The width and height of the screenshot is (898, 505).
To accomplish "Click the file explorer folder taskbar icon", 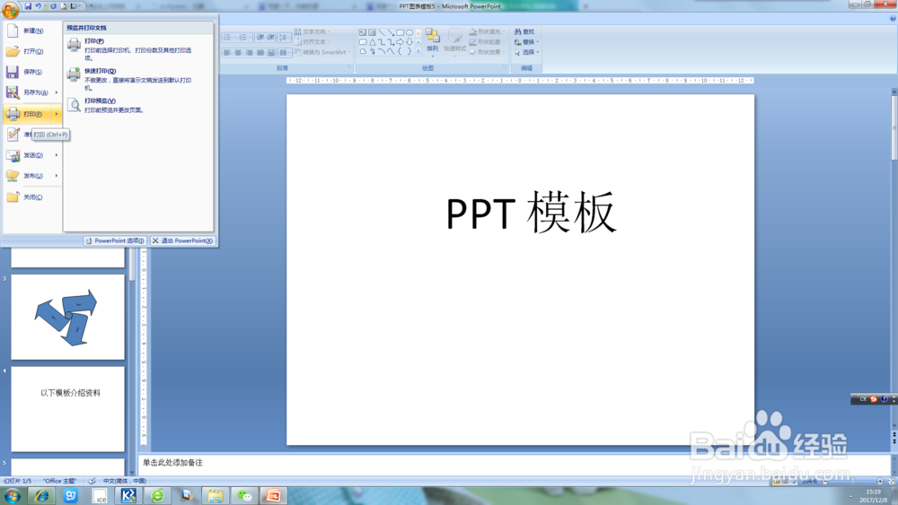I will pos(216,495).
